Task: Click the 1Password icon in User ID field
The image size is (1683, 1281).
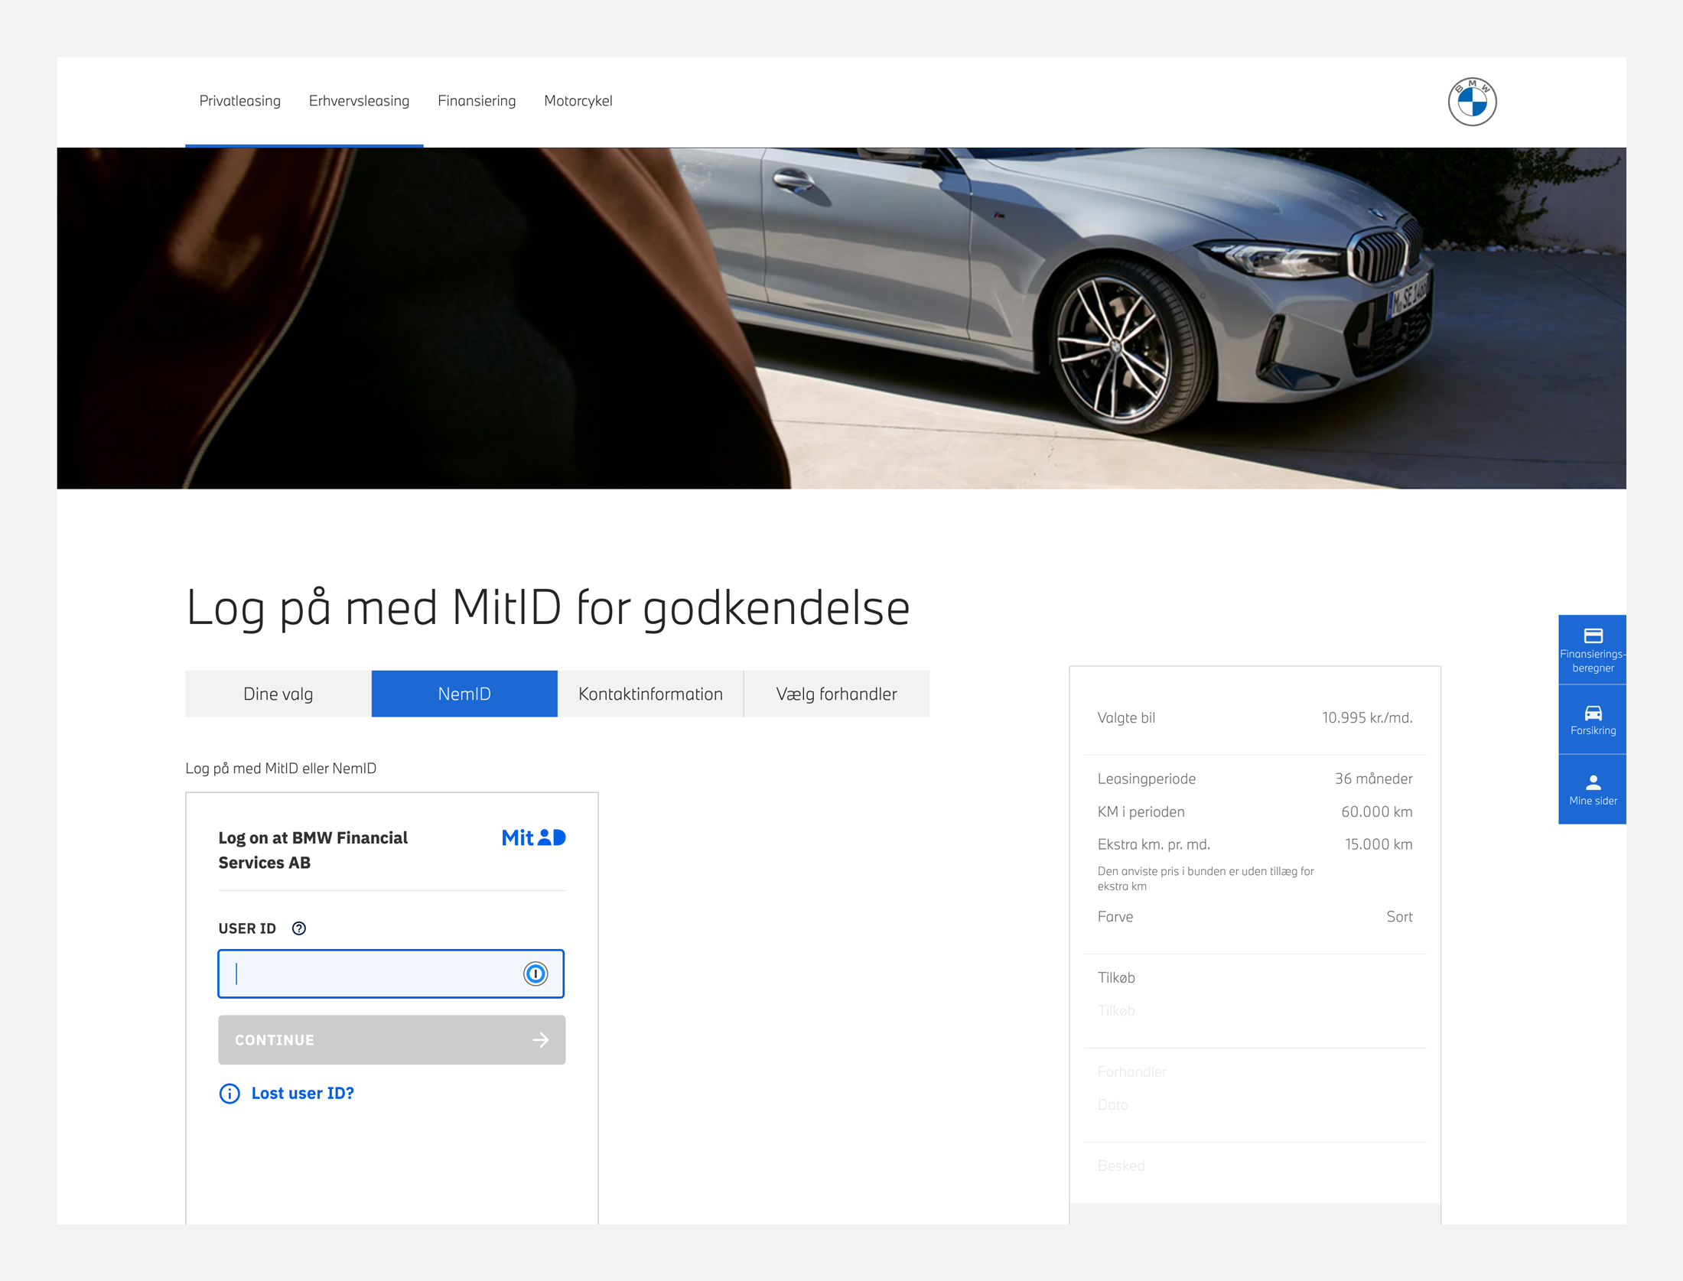Action: [535, 974]
